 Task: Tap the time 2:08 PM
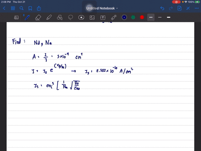point(6,2)
